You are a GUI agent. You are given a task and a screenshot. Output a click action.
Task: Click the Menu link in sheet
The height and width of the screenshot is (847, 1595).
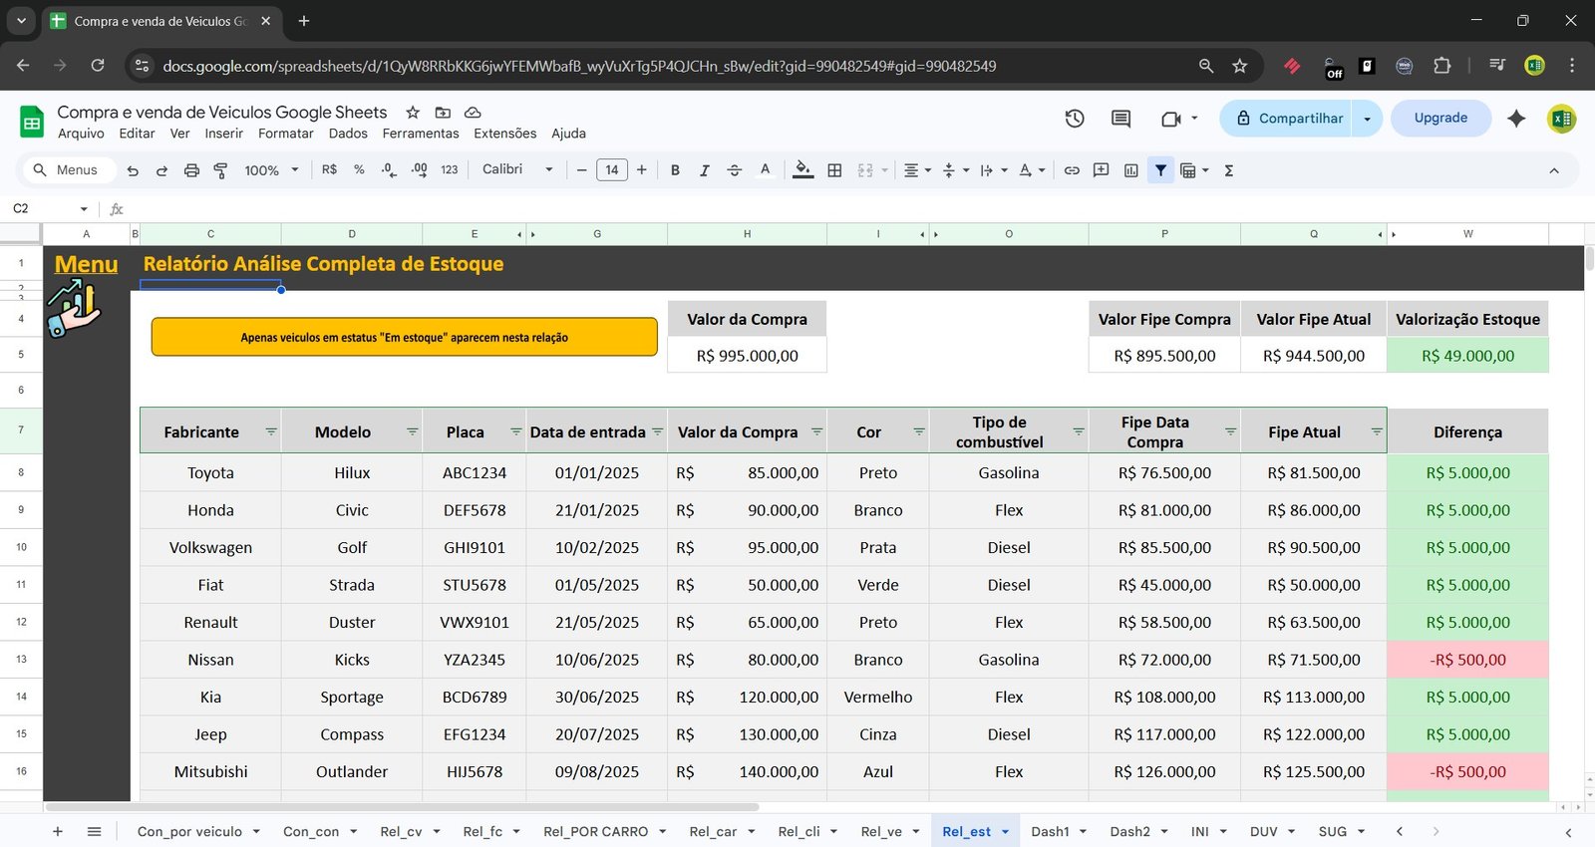86,264
